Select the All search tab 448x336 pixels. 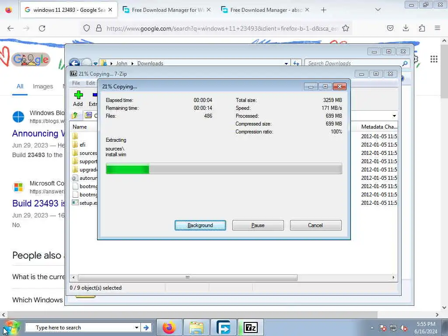[x=20, y=86]
